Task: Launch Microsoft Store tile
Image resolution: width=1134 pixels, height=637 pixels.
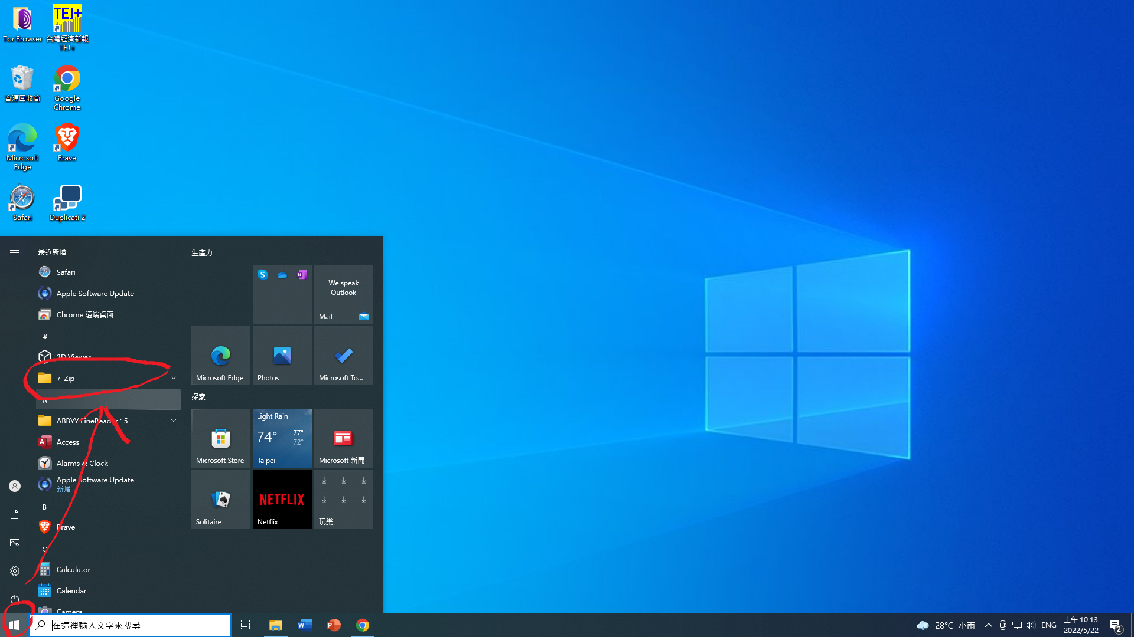Action: point(220,438)
